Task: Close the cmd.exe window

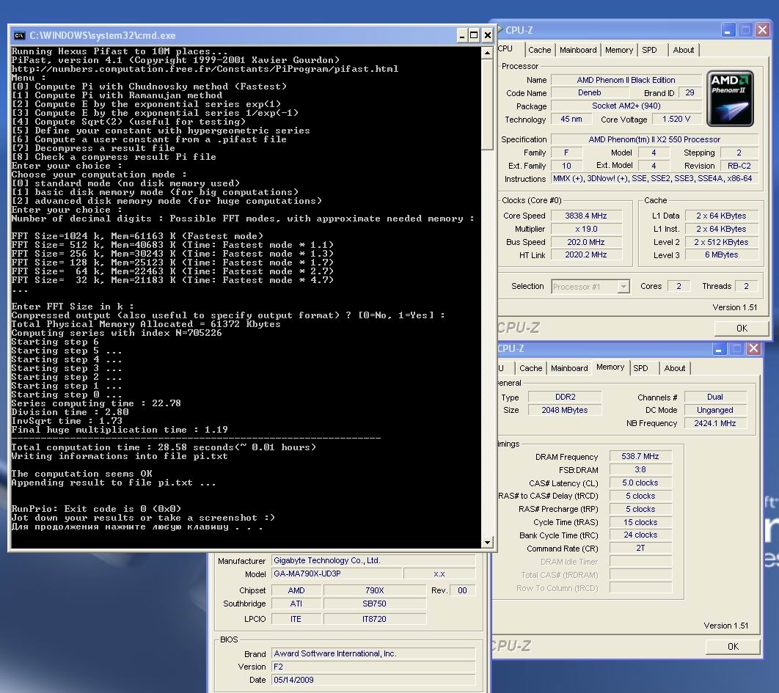Action: pyautogui.click(x=487, y=35)
